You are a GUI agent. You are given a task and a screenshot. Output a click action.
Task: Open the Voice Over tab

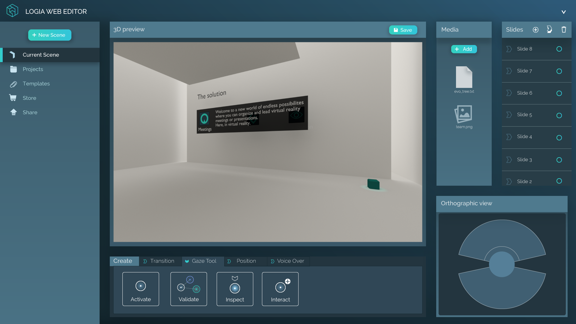pos(287,261)
